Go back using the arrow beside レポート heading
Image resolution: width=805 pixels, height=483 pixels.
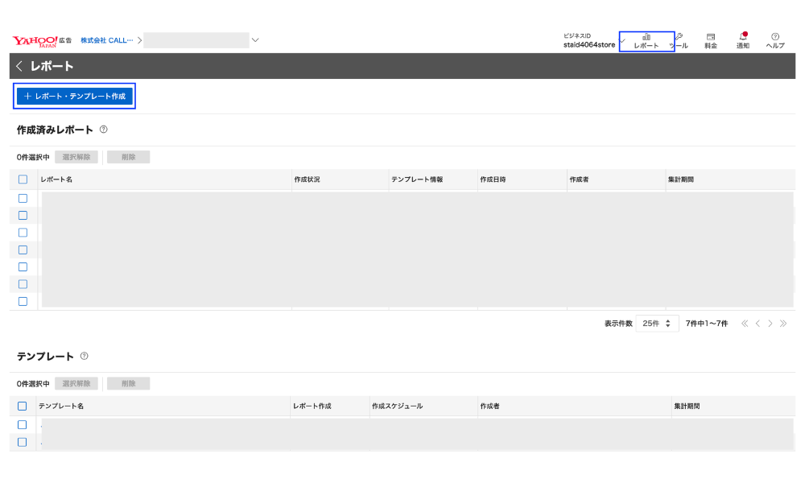coord(18,66)
